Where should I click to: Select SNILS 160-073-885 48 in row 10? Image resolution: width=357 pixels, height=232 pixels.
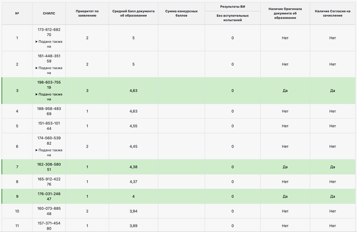click(49, 211)
